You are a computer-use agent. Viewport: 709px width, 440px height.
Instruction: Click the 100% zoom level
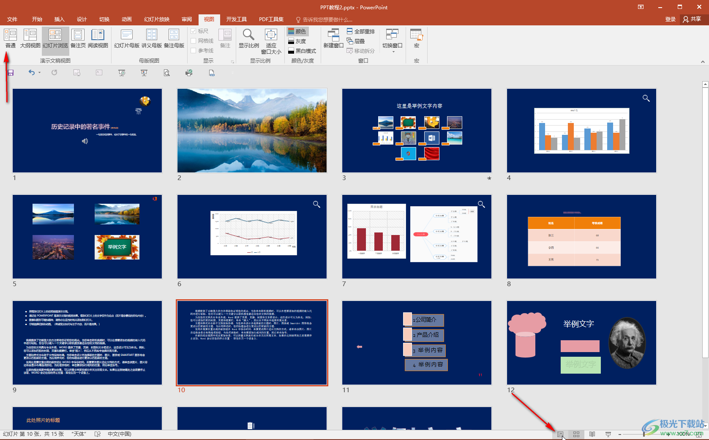point(683,434)
